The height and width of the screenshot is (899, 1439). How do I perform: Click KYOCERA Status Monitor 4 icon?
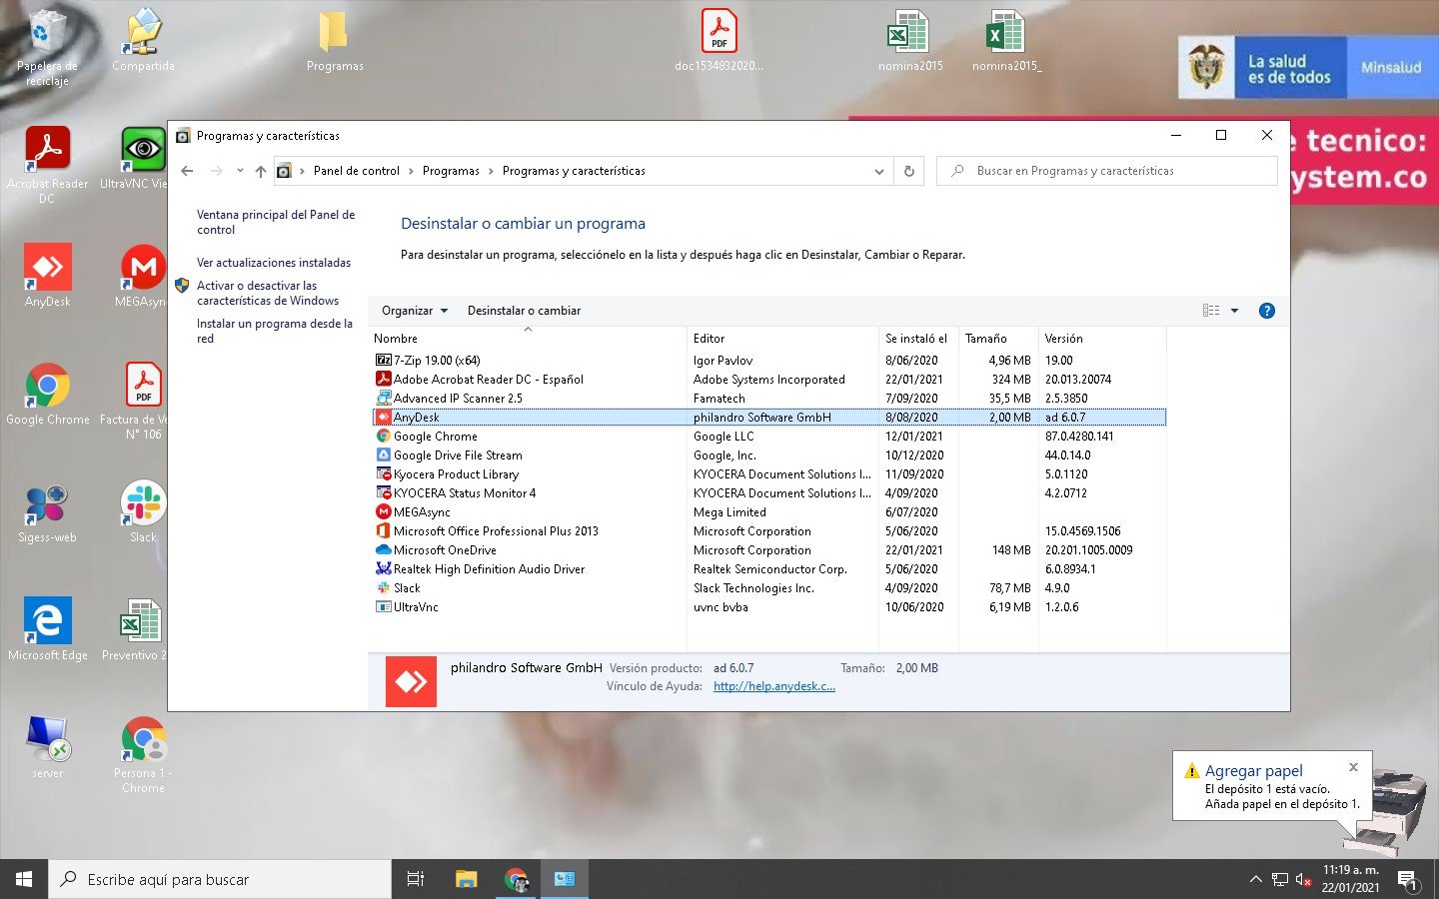[x=383, y=493]
